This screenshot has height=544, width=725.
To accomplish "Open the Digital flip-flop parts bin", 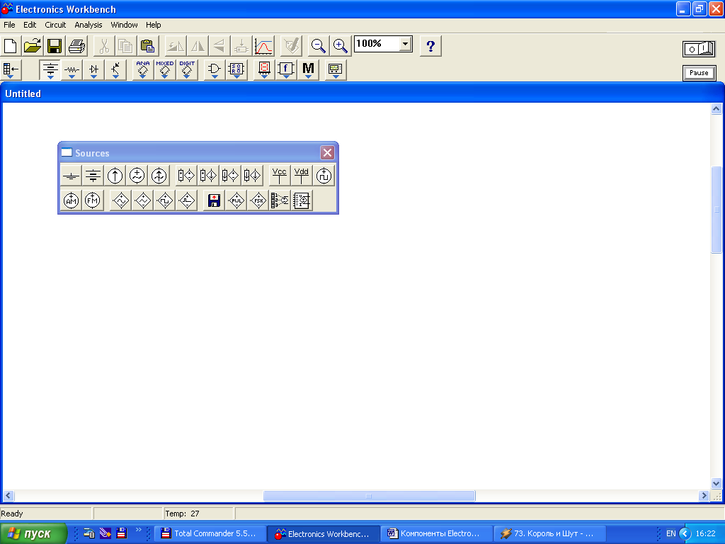I will tap(236, 70).
